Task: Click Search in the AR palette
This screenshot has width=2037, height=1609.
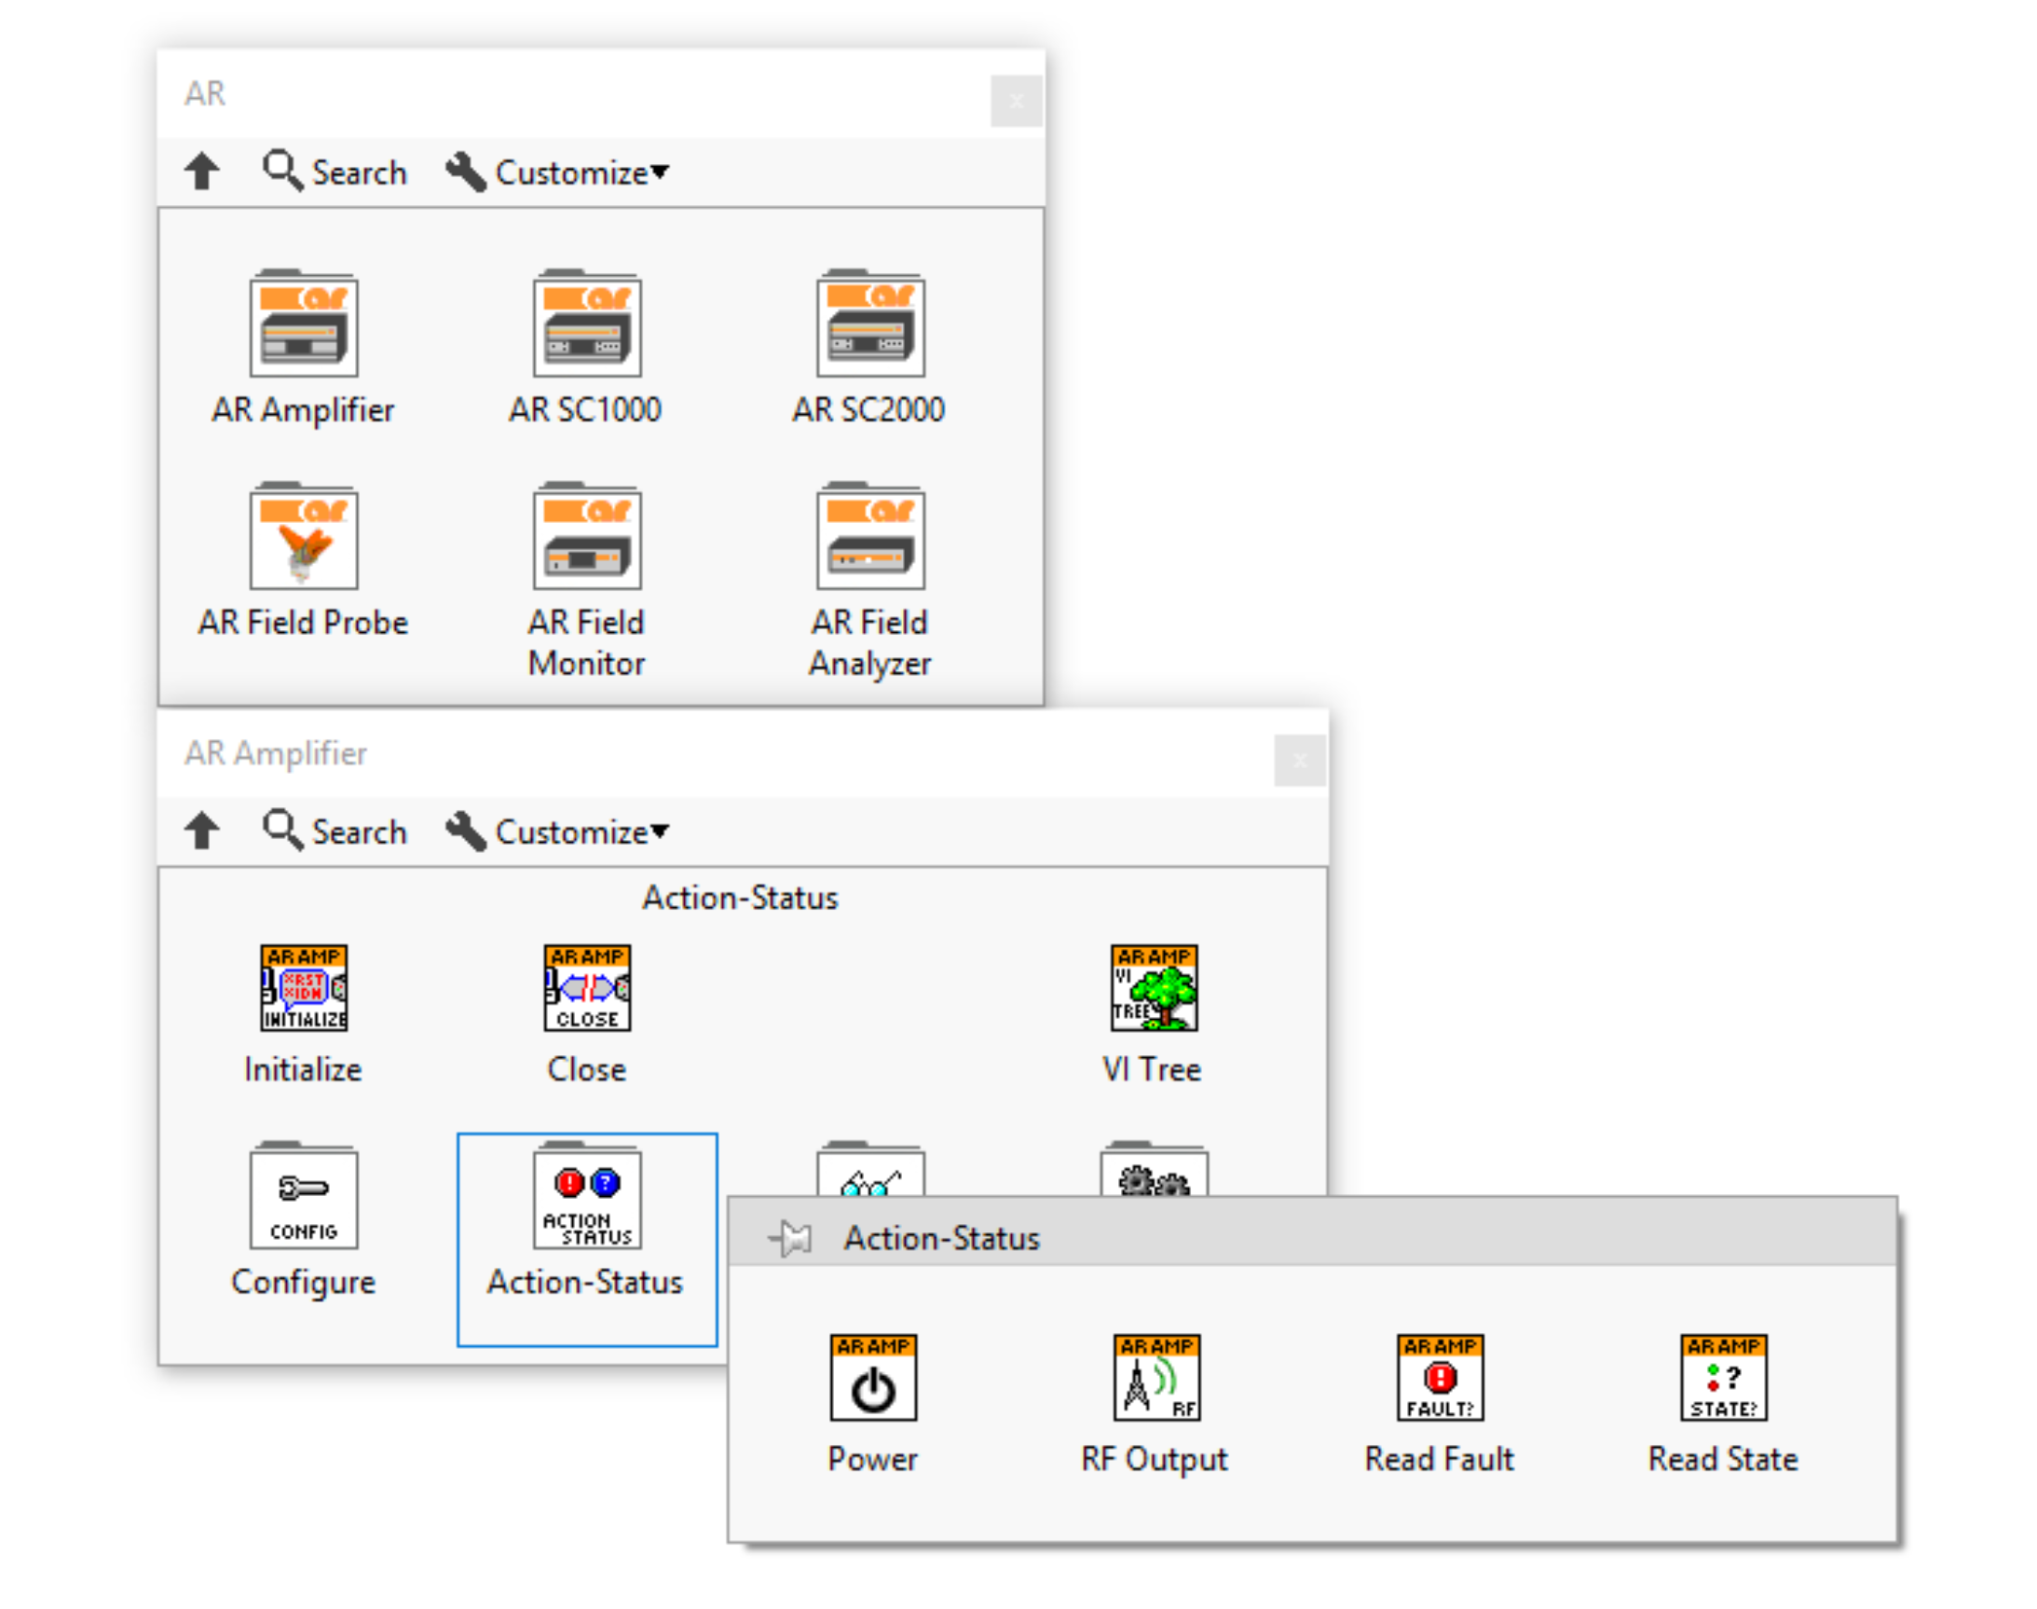Action: [x=335, y=172]
